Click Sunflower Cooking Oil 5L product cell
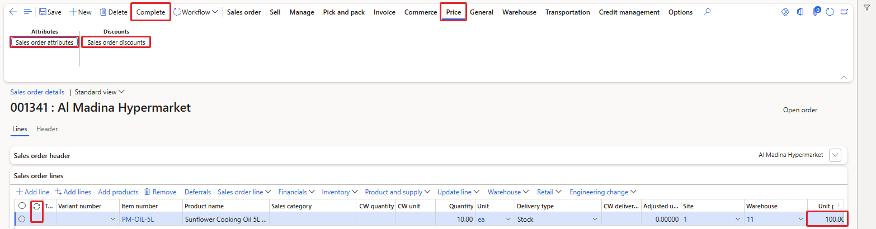Viewport: 876px width, 229px height. point(225,220)
